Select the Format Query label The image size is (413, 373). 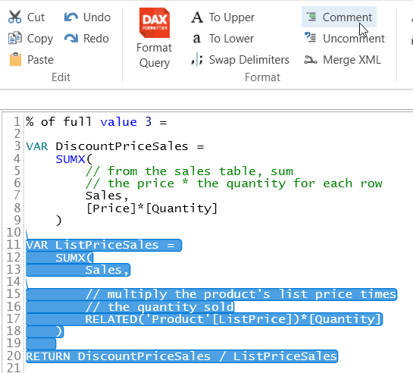(155, 55)
